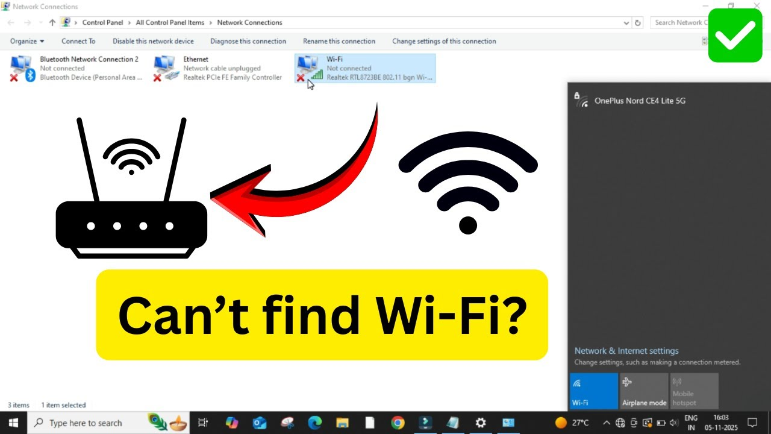Viewport: 771px width, 434px height.
Task: Open Settings from the taskbar
Action: [x=480, y=423]
